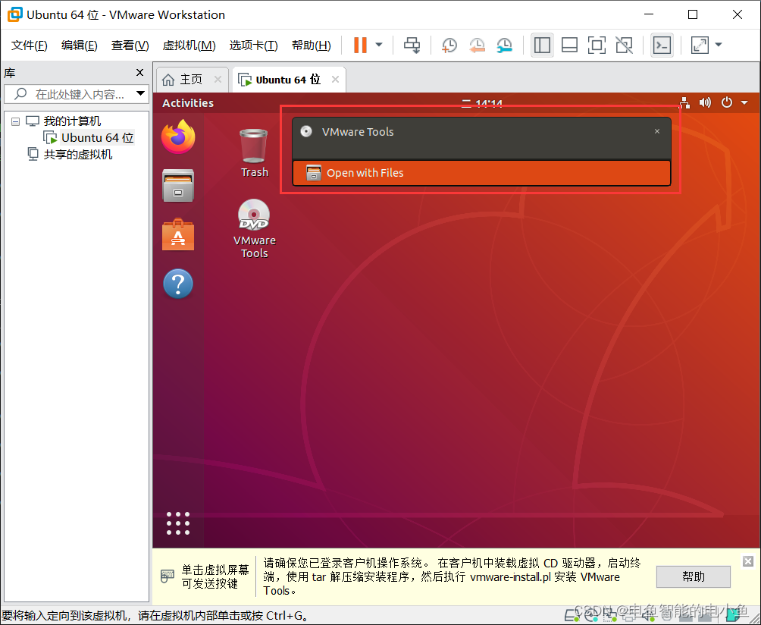The width and height of the screenshot is (761, 625).
Task: Click the keyboard icon in the info bar
Action: 167,576
